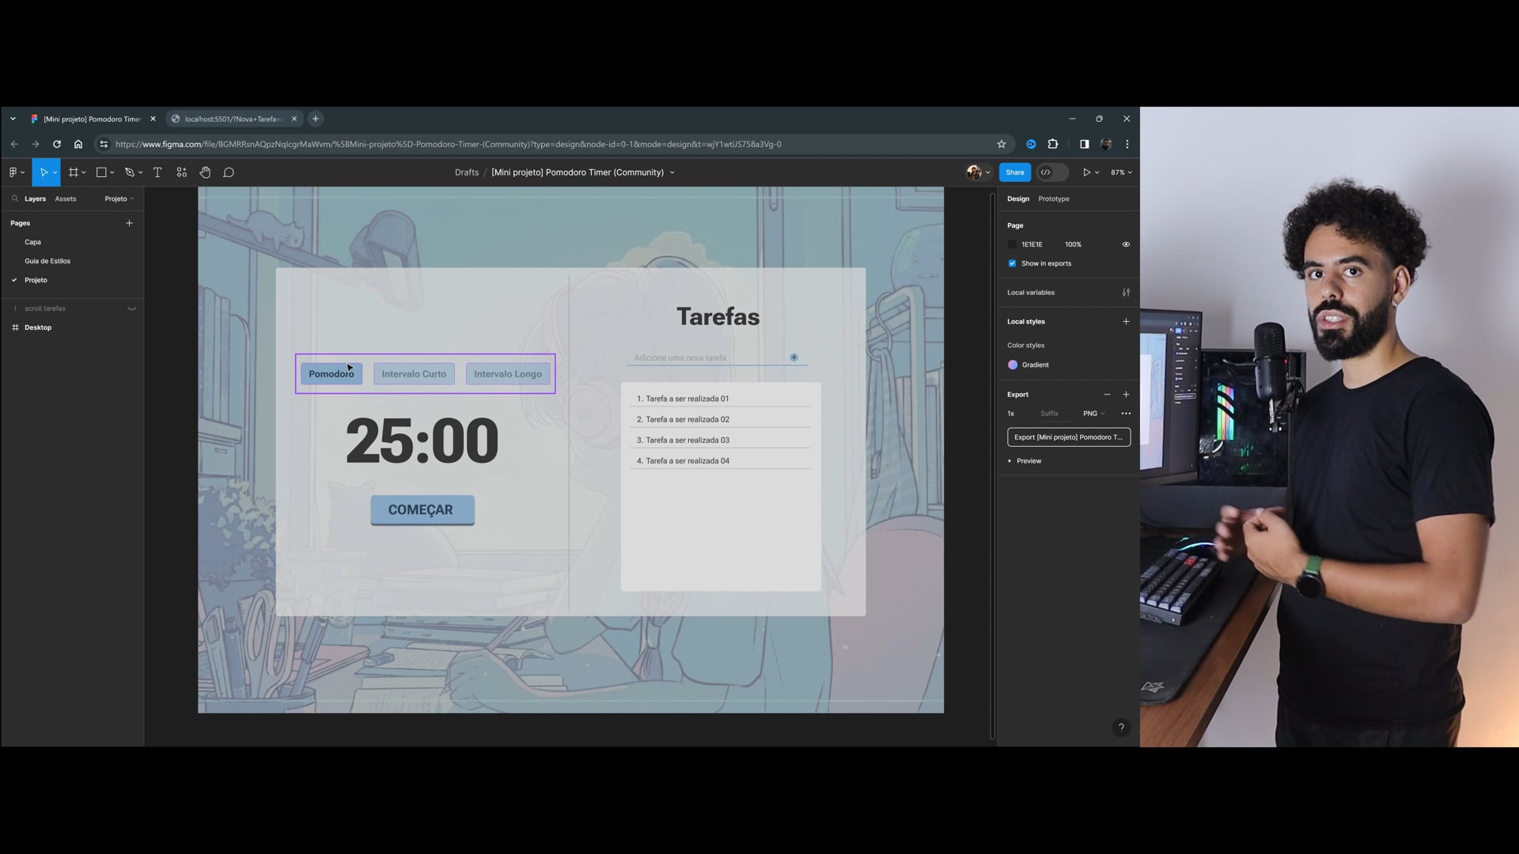Viewport: 1519px width, 854px height.
Task: Click the blue Share button
Action: (x=1014, y=172)
